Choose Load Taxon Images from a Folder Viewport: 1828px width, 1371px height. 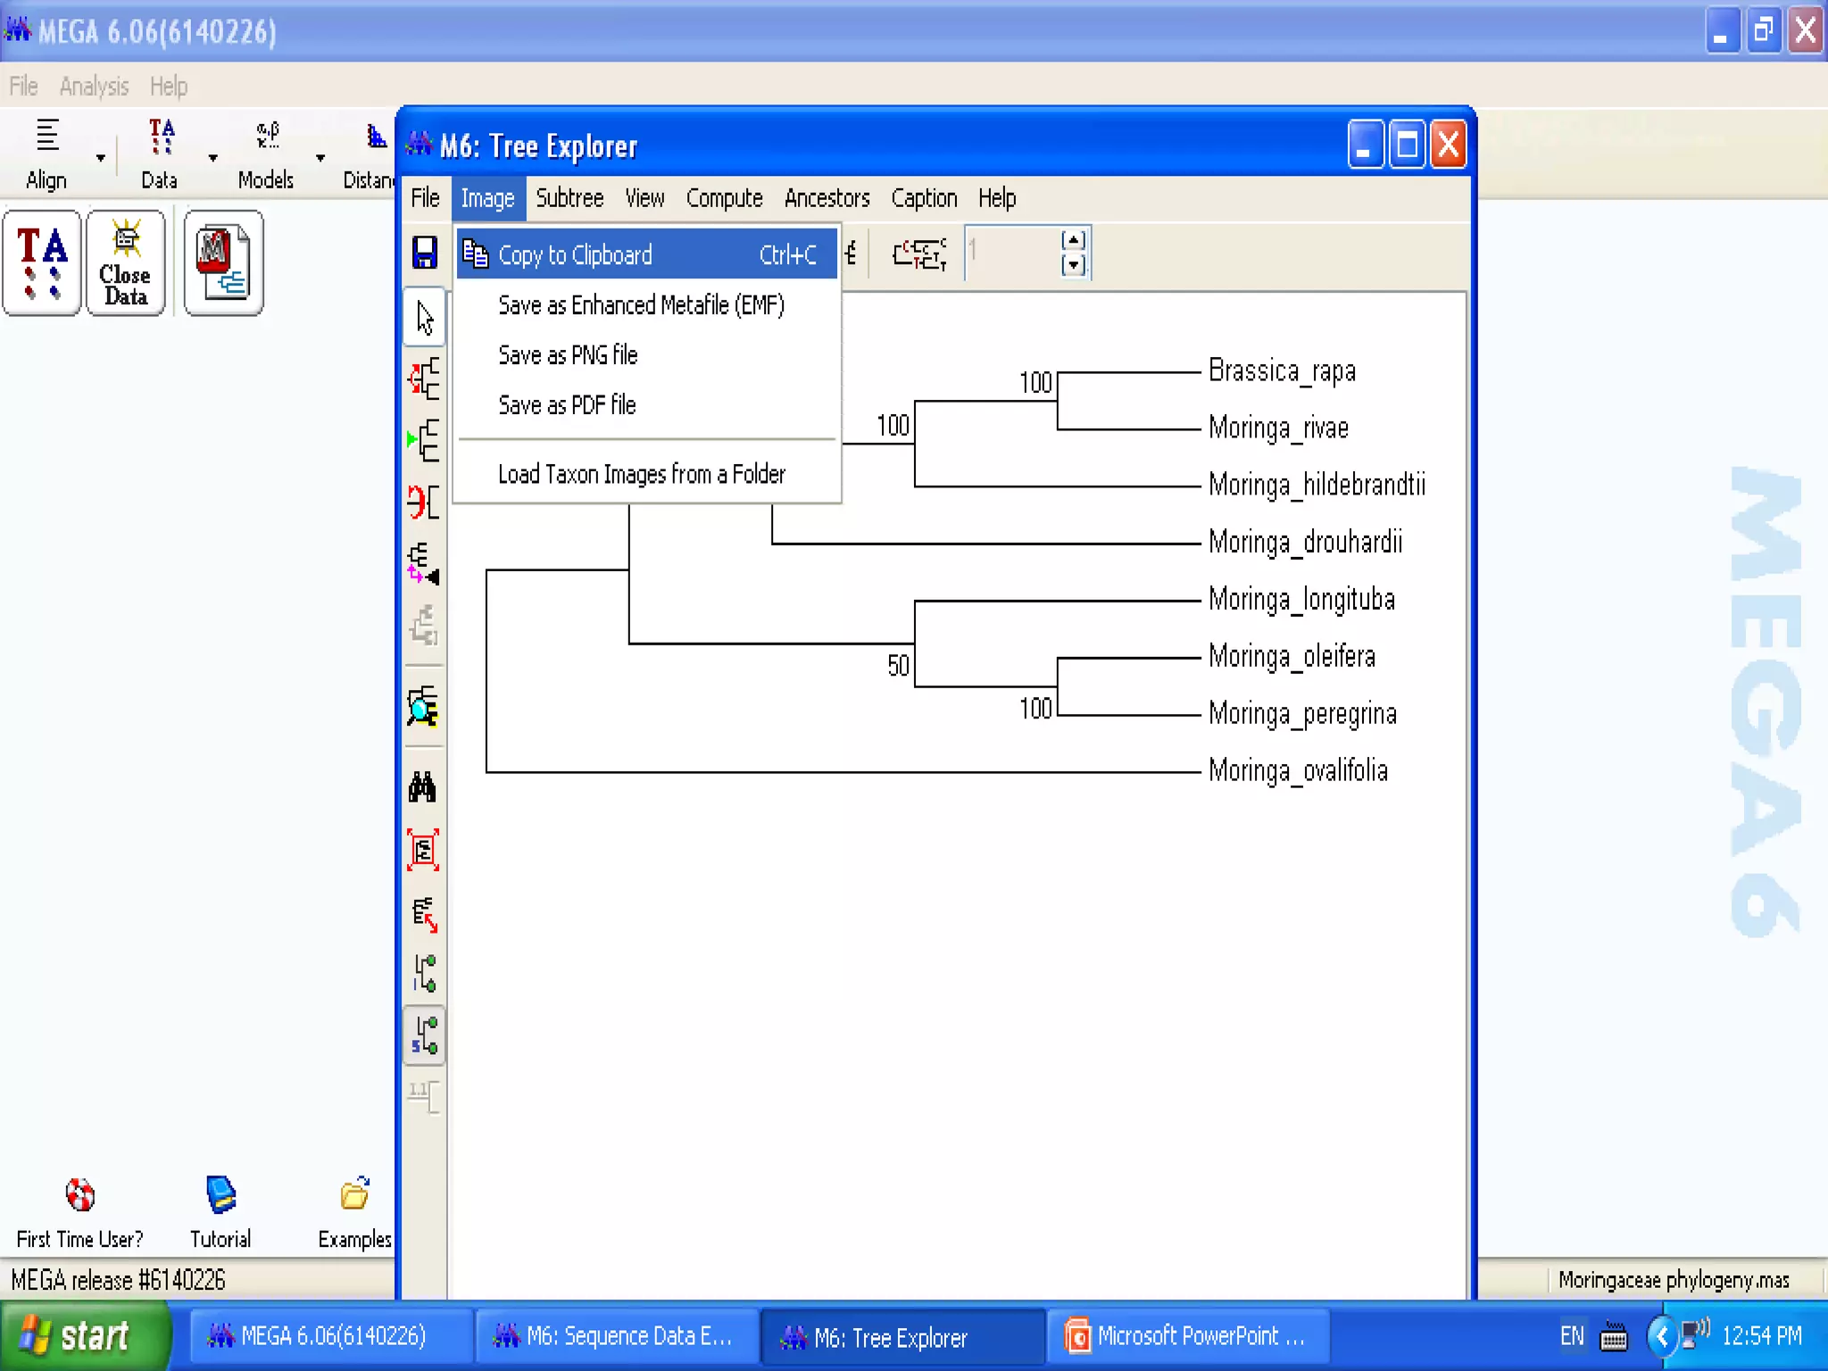(x=647, y=474)
